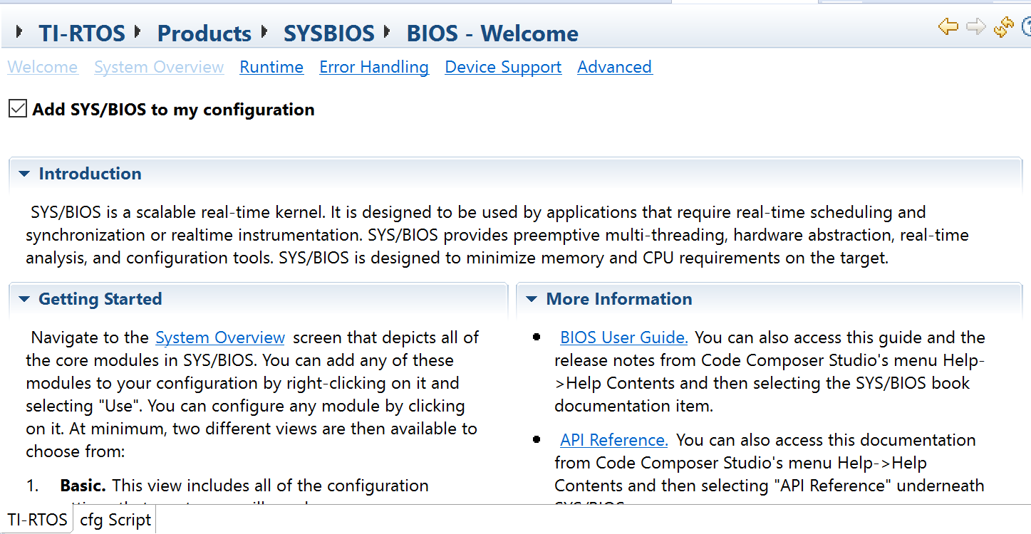Click the breadcrumb arrow before TI-RTOS
Viewport: 1031px width, 534px height.
point(19,31)
